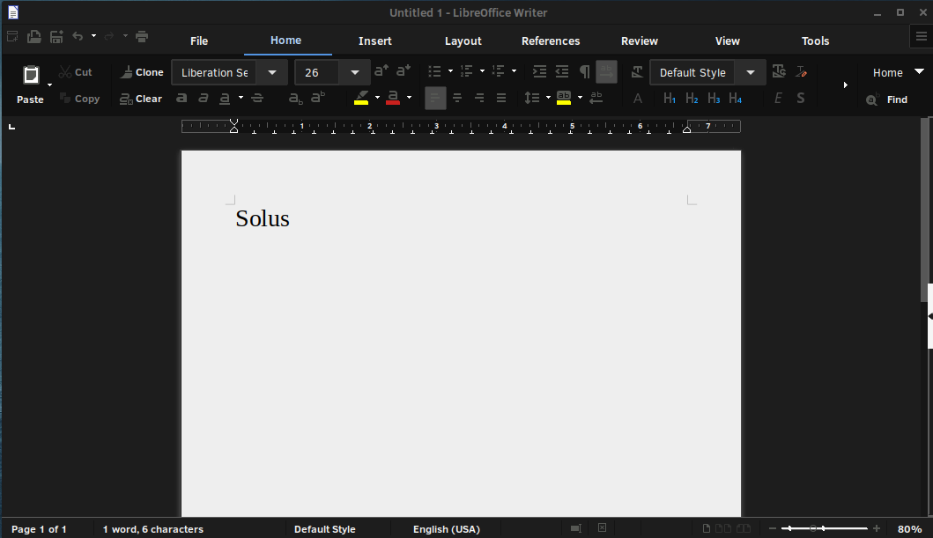
Task: Apply Strong emphasis character style icon
Action: coord(800,98)
